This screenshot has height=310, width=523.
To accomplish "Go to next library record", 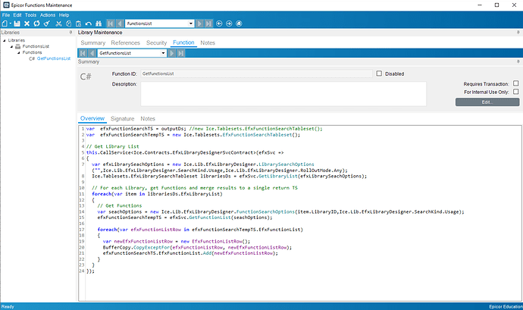I will coord(199,23).
